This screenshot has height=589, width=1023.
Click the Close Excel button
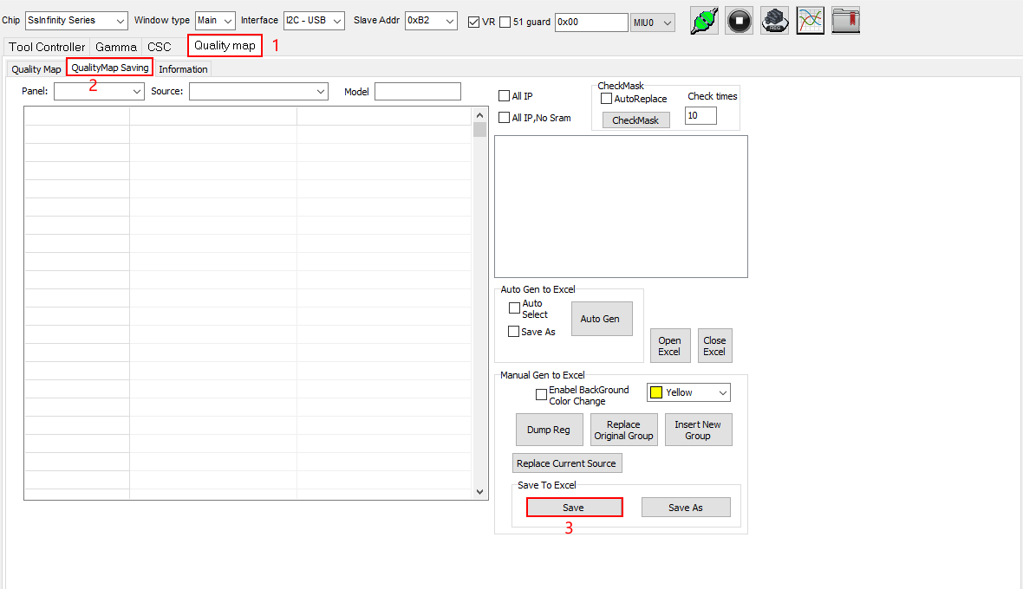[x=714, y=346]
